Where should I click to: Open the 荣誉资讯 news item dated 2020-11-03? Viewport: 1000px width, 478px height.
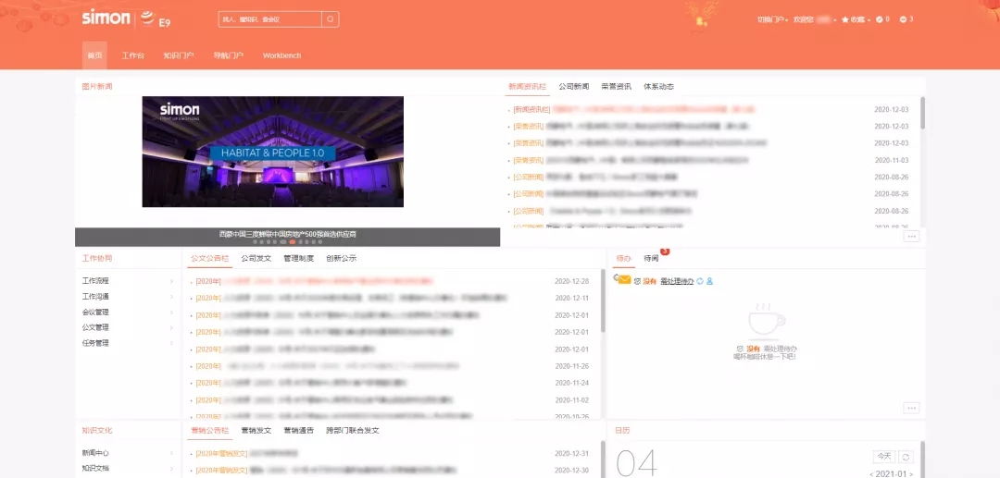click(631, 160)
